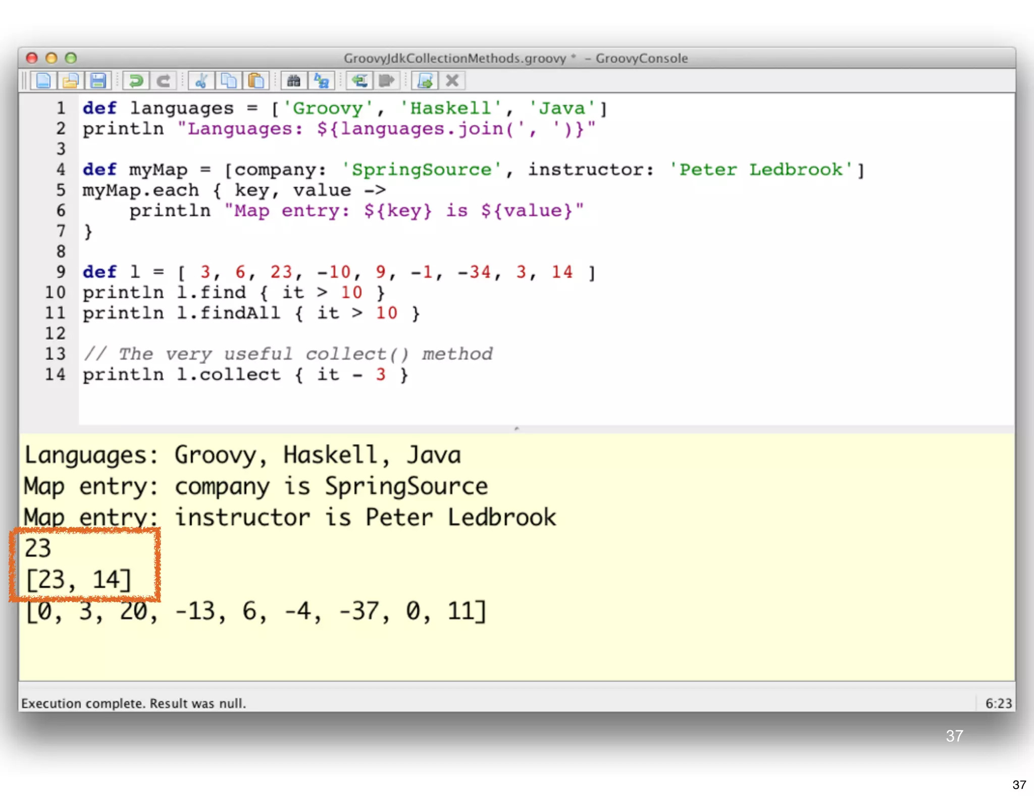Open Find with the binoculars icon
The width and height of the screenshot is (1034, 796).
[294, 81]
